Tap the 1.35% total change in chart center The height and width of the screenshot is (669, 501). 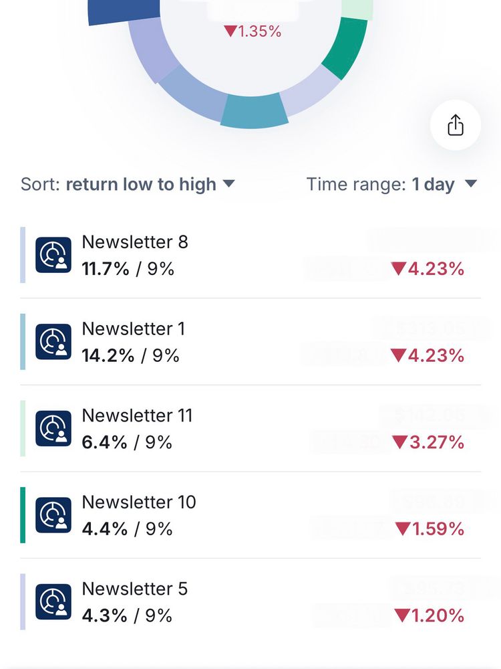click(253, 31)
